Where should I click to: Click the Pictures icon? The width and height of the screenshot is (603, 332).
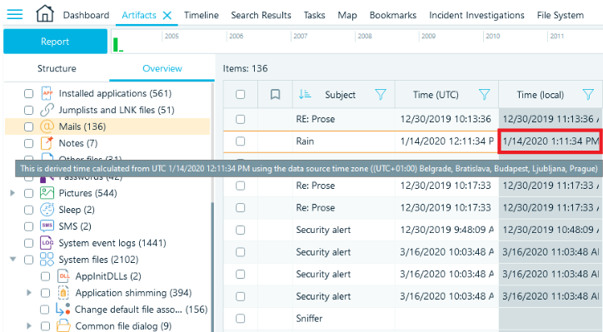[x=47, y=193]
